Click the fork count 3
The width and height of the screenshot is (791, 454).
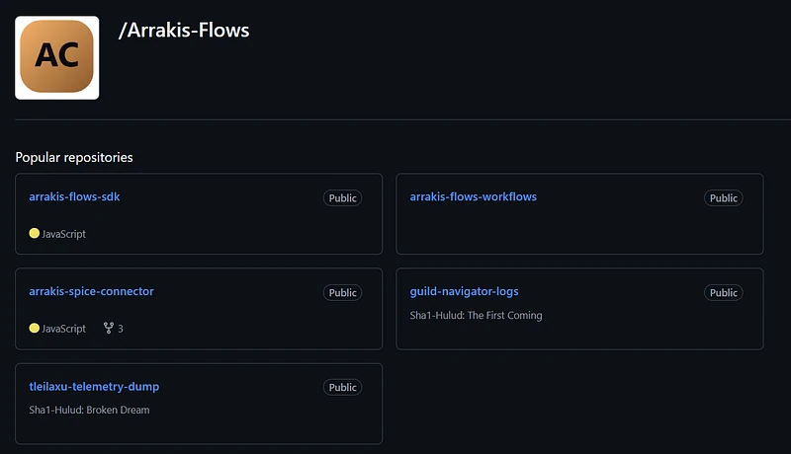pos(121,329)
